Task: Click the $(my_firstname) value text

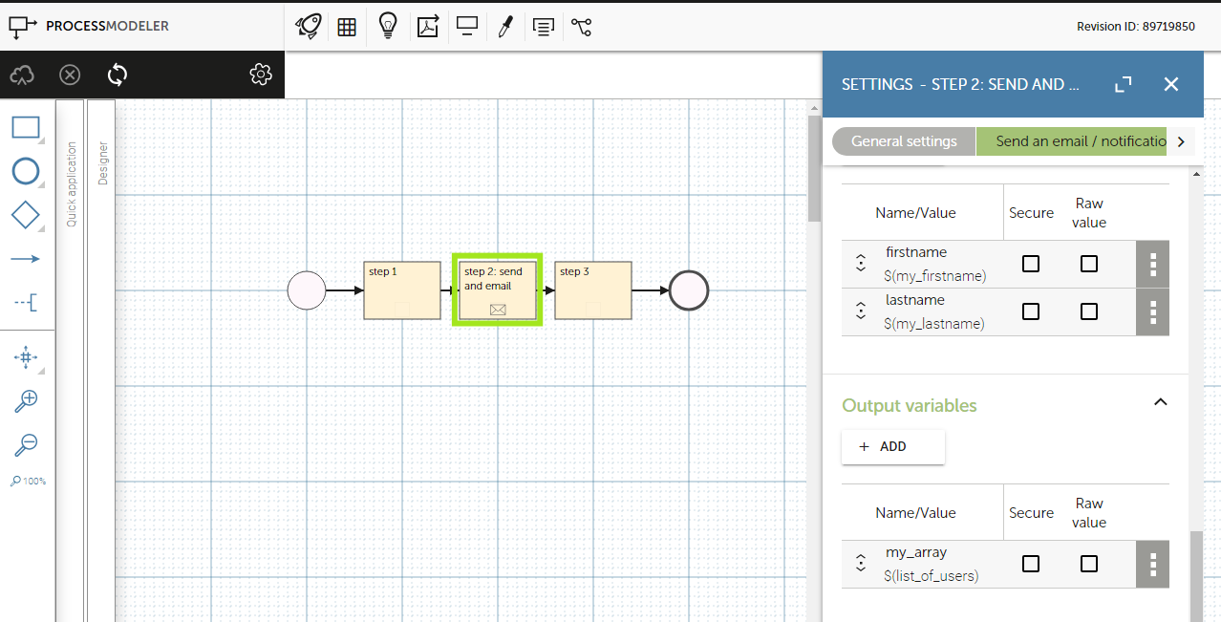Action: pos(934,276)
